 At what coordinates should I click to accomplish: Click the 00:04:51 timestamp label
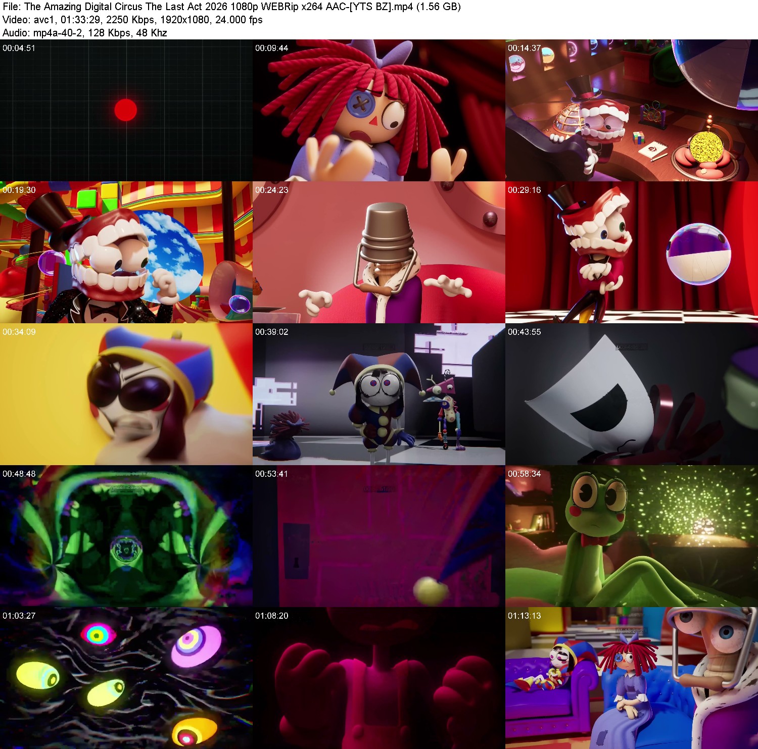(19, 48)
